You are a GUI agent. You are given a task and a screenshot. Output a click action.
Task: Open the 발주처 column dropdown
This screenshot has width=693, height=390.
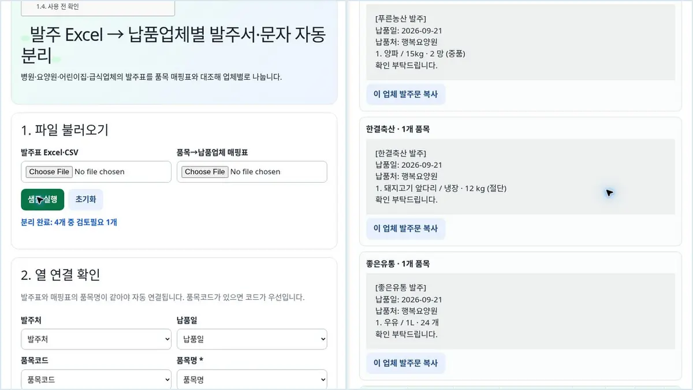(96, 340)
